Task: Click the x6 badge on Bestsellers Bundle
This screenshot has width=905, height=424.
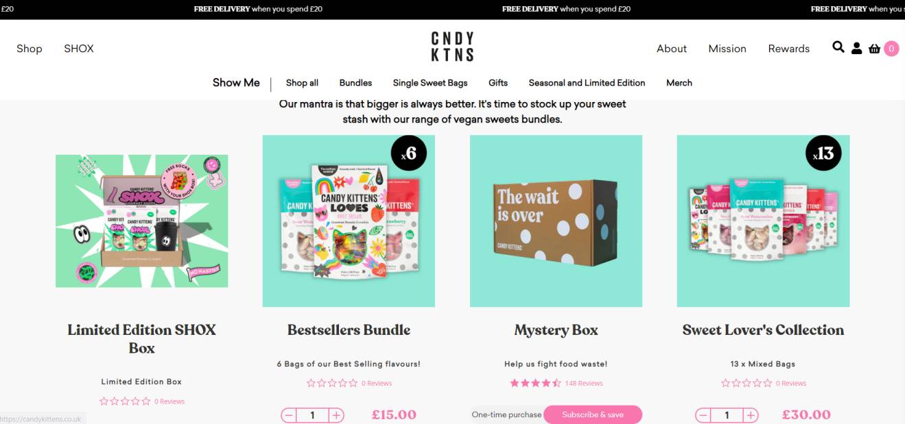Action: (409, 154)
